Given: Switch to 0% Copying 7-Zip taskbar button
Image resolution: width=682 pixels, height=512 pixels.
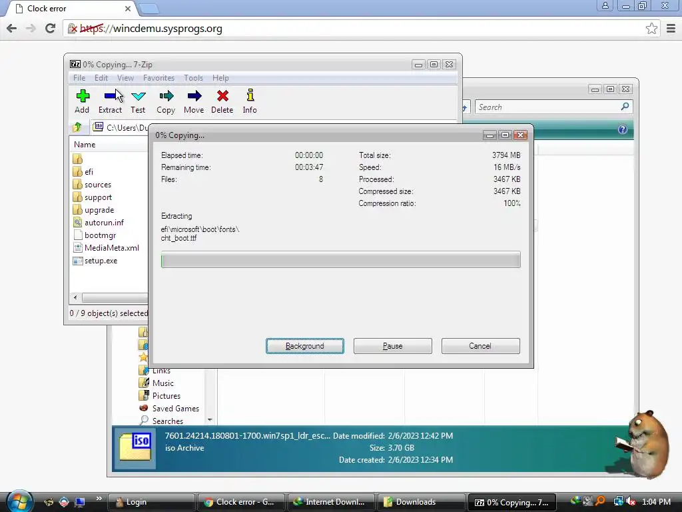Looking at the screenshot, I should (511, 502).
